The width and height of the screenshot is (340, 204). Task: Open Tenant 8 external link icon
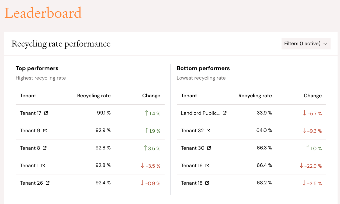45,148
